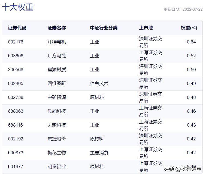
Task: Click 上海证券交易所 in the 603606 row
Action: click(151, 56)
